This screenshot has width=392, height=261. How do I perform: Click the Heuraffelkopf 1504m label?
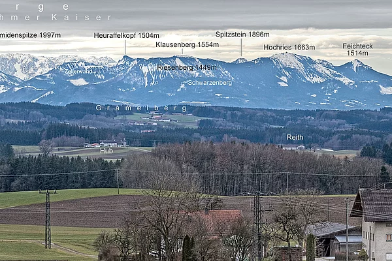(x=126, y=35)
